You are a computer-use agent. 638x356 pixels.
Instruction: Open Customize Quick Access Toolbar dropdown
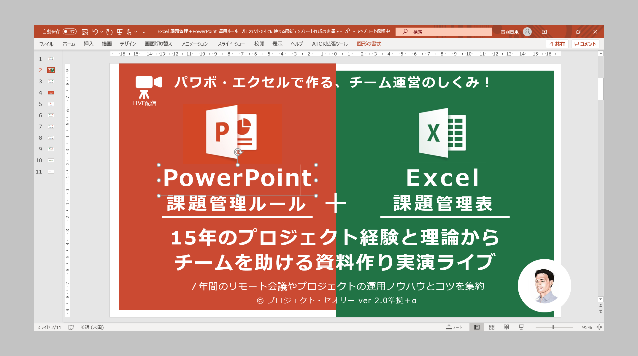tap(144, 32)
